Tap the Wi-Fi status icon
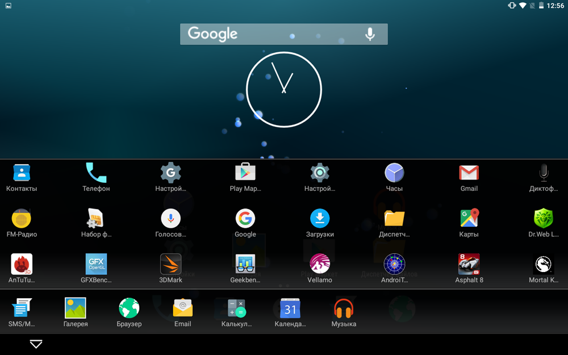This screenshot has height=355, width=568. 523,6
